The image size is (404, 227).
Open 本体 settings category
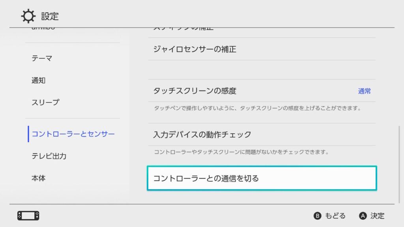tap(39, 178)
